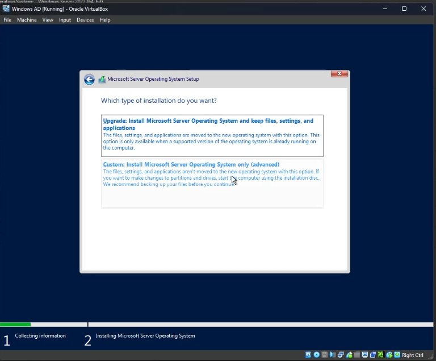Image resolution: width=436 pixels, height=361 pixels.
Task: Click the 'Which type of installation' heading
Action: pyautogui.click(x=159, y=101)
